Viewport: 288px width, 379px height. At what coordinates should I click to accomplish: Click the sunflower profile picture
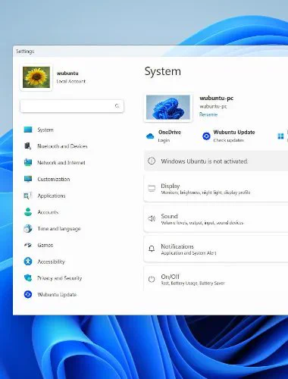click(36, 77)
